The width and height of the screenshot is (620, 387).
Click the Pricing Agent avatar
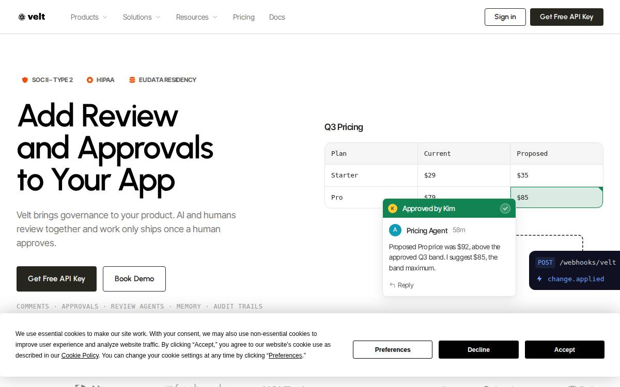395,230
